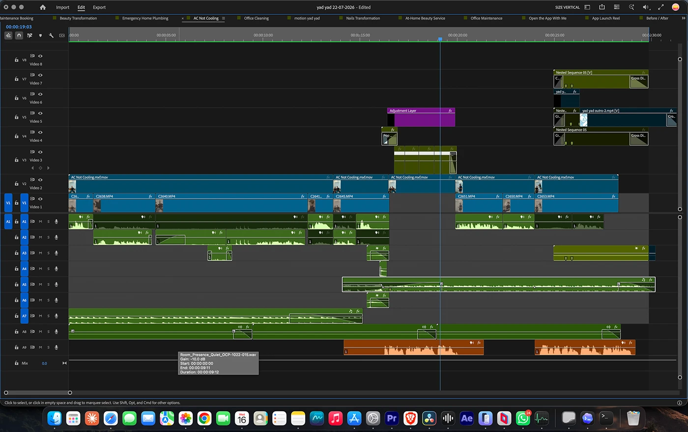Click the Mix track output arrows icon
688x432 pixels.
point(64,363)
